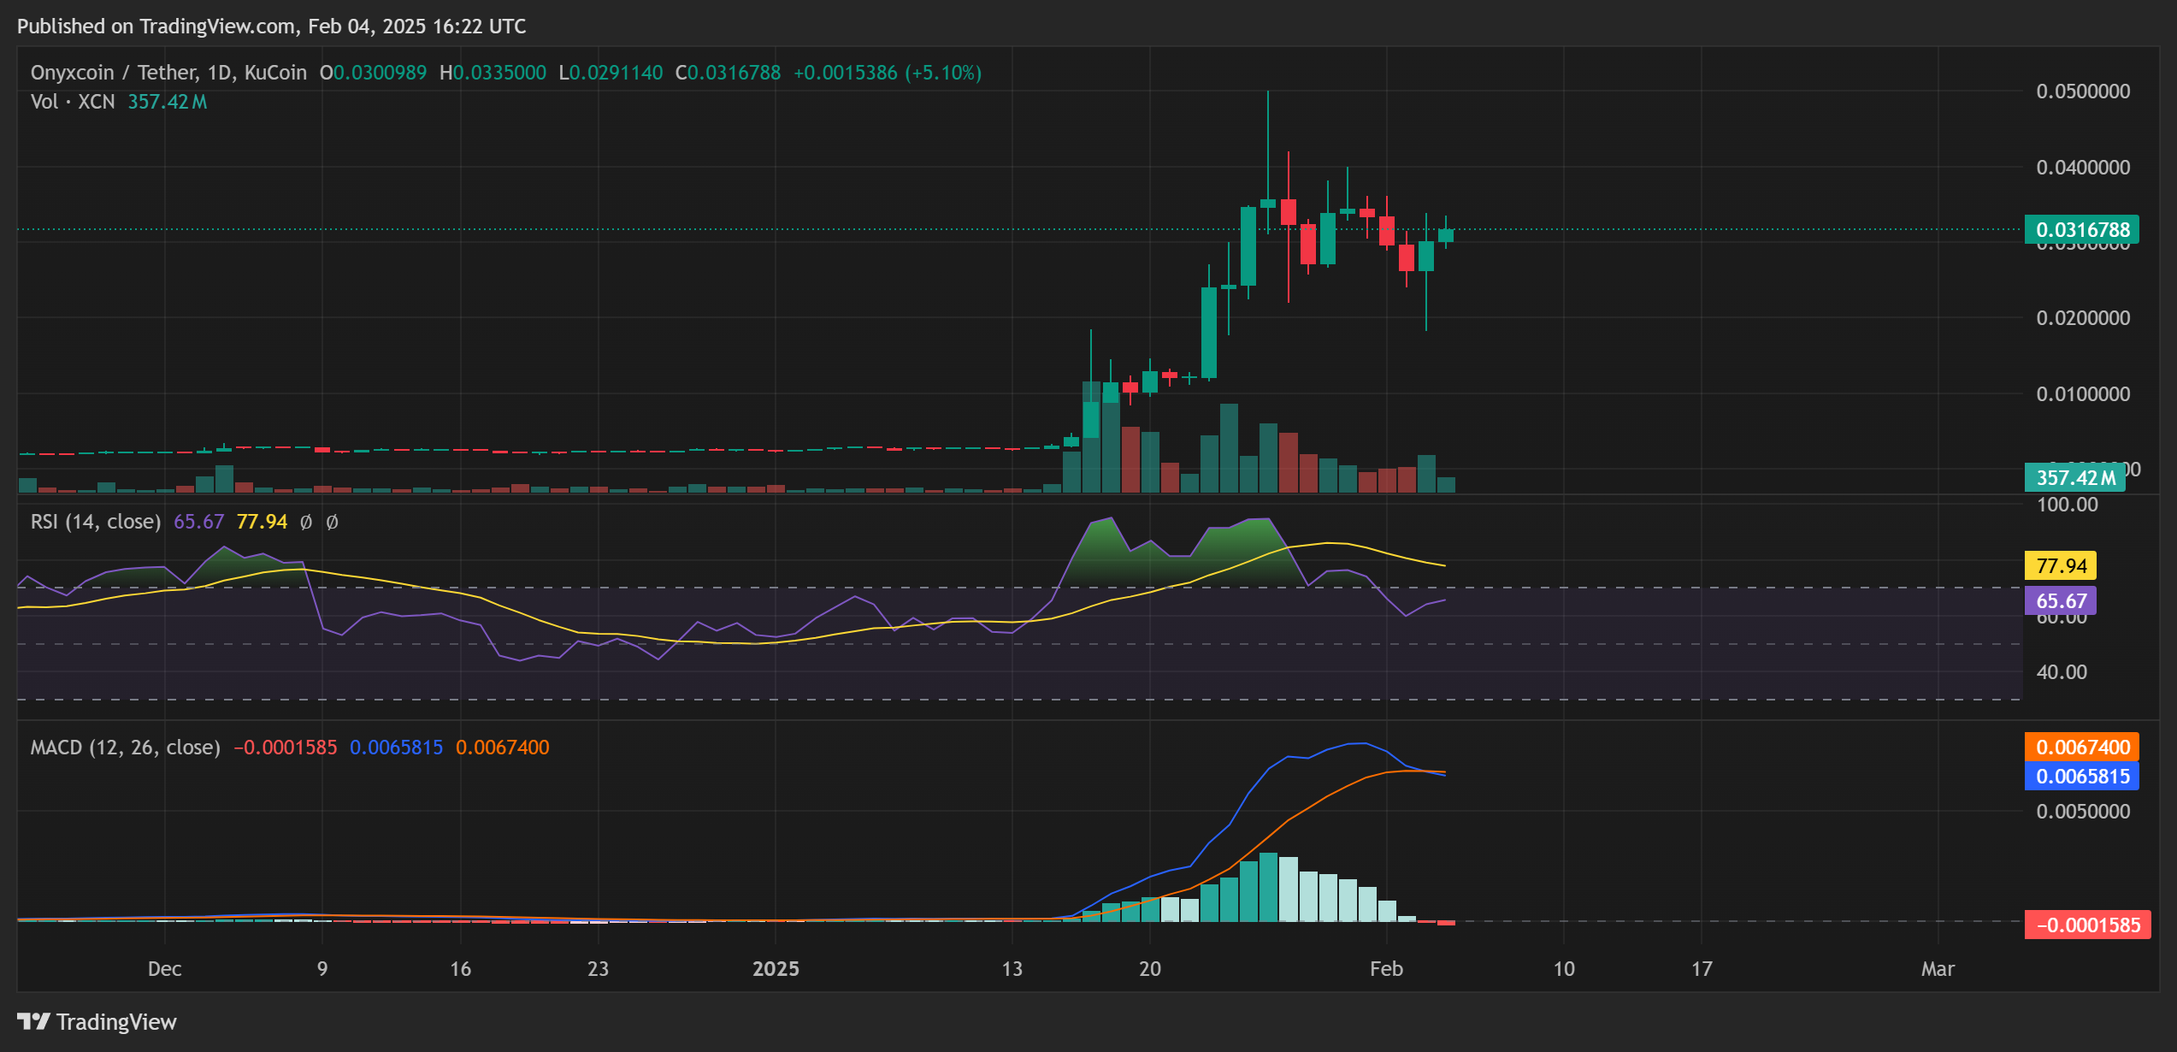Click the RSI value 65.67 in legend
Screen dimensions: 2177x1052
(198, 522)
